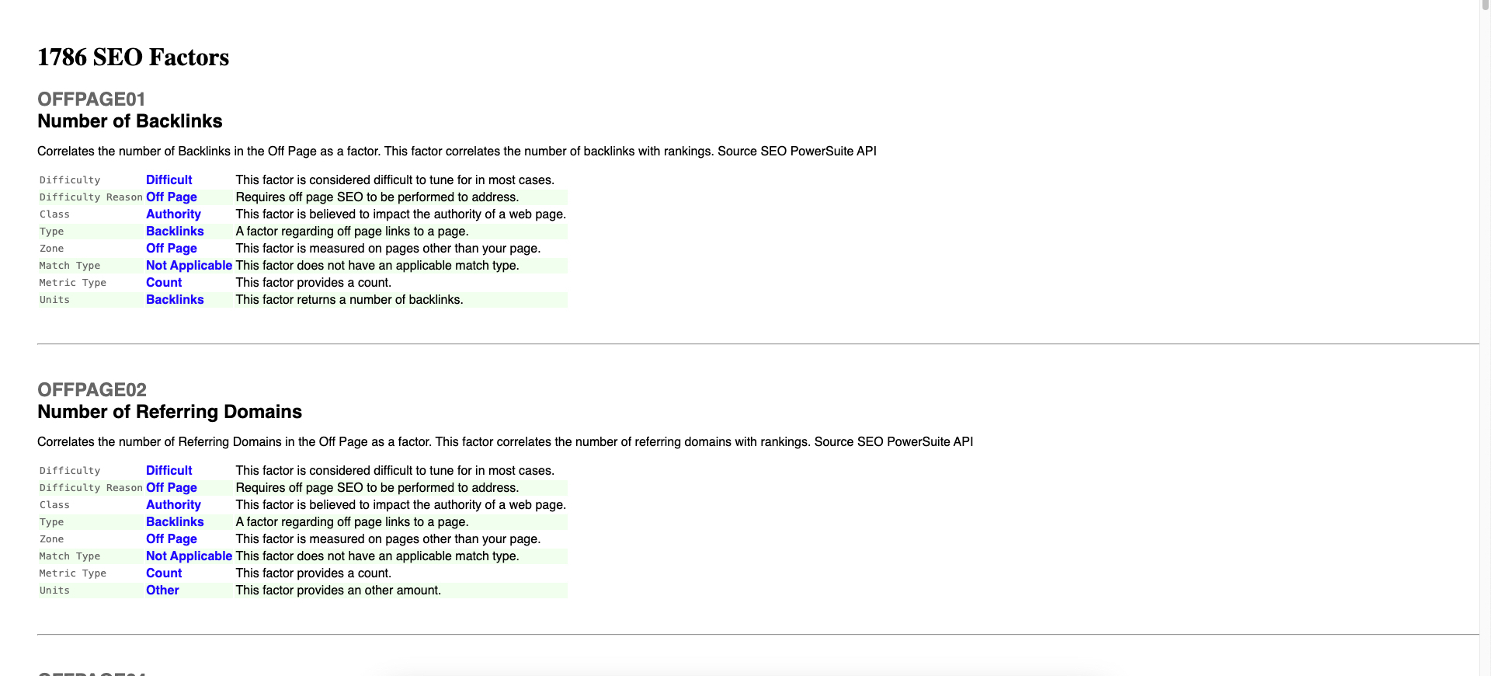Open the Difficult link under OFFPAGE02
1491x676 pixels.
(x=169, y=471)
